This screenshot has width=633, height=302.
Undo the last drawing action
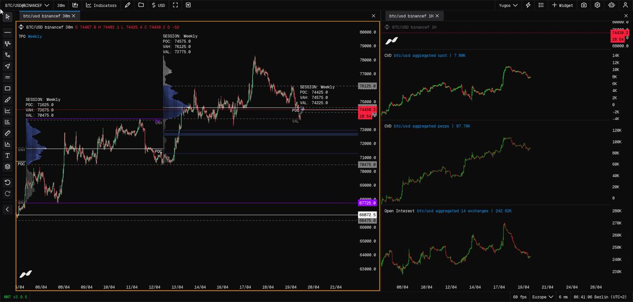[7, 182]
